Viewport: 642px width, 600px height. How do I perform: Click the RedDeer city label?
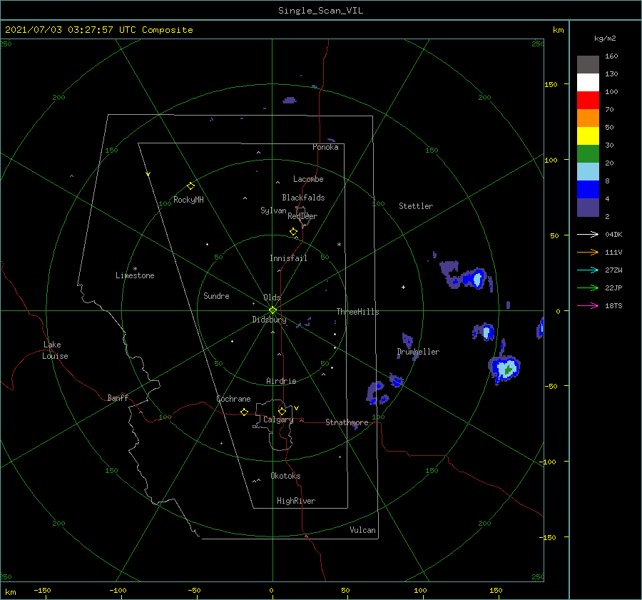coord(302,216)
